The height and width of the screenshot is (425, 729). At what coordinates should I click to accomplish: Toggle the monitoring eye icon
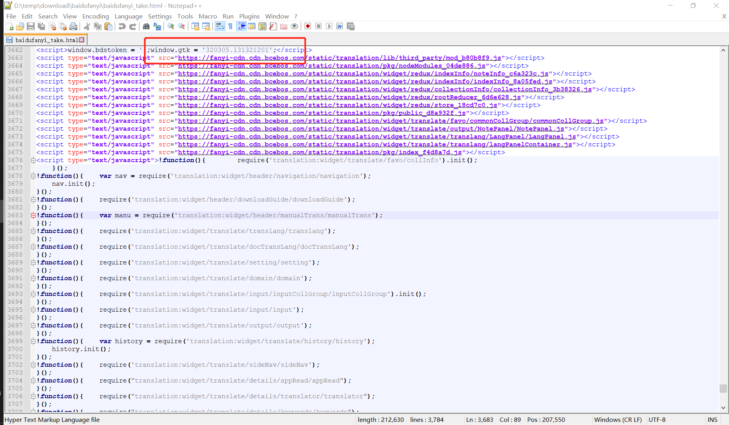click(x=294, y=26)
